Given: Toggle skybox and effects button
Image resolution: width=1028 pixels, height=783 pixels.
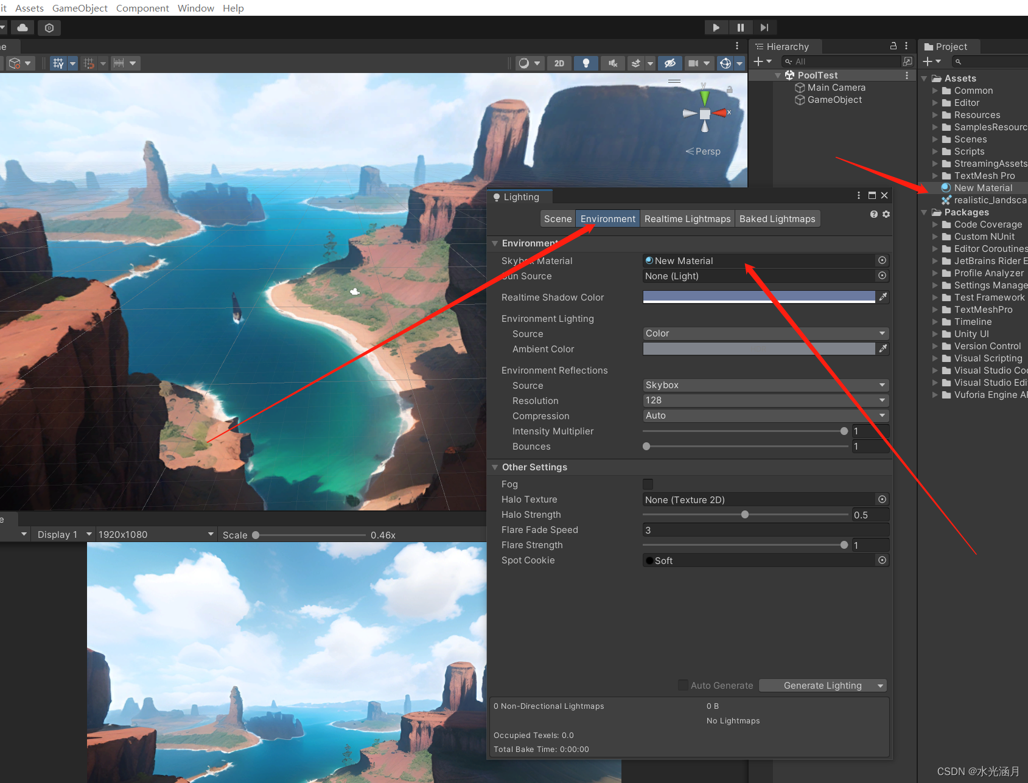Looking at the screenshot, I should point(636,63).
